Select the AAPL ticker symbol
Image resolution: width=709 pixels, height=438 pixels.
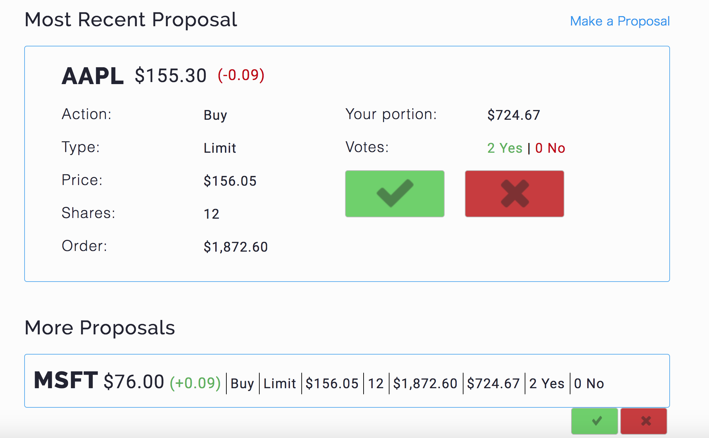(92, 76)
